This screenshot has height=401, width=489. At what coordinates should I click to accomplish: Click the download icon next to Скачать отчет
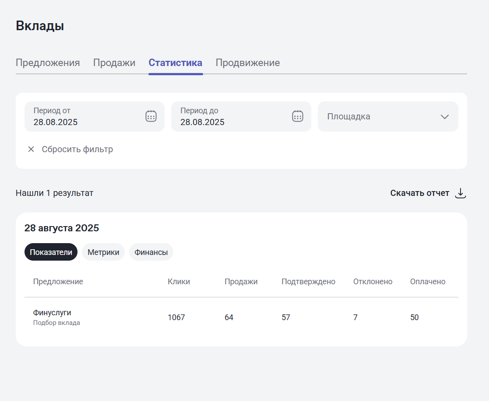461,193
